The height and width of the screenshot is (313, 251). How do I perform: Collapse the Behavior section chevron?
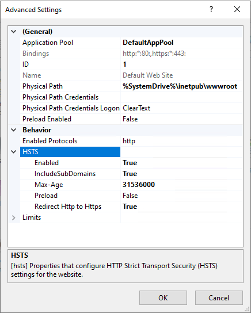14,130
